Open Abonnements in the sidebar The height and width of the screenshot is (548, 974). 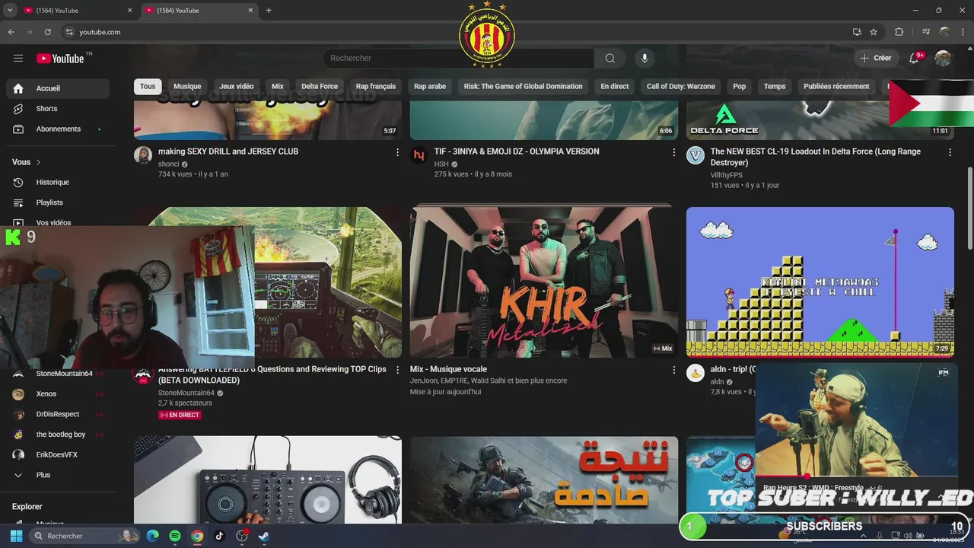click(x=58, y=129)
